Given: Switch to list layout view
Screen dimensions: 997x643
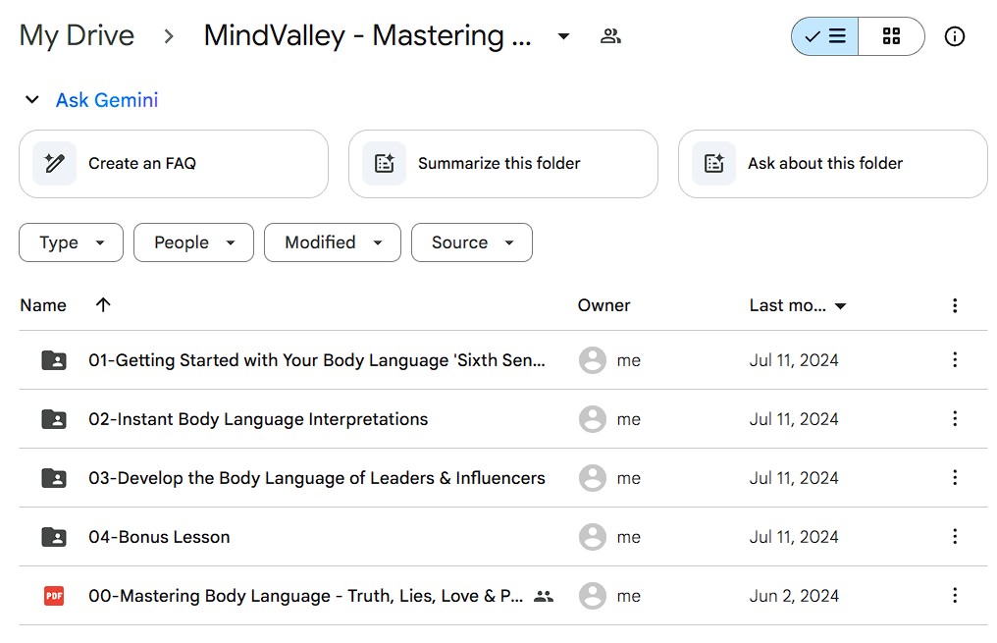Looking at the screenshot, I should pyautogui.click(x=824, y=36).
